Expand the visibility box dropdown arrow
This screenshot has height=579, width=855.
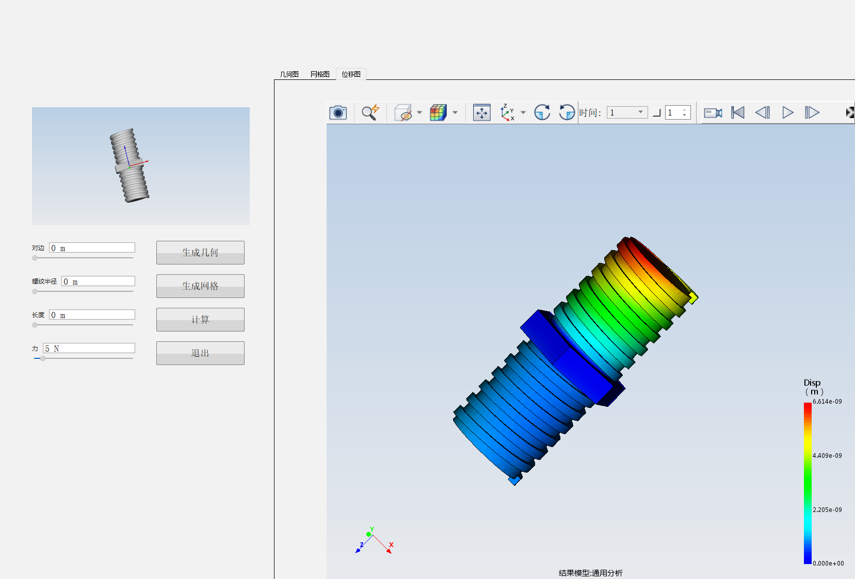420,112
